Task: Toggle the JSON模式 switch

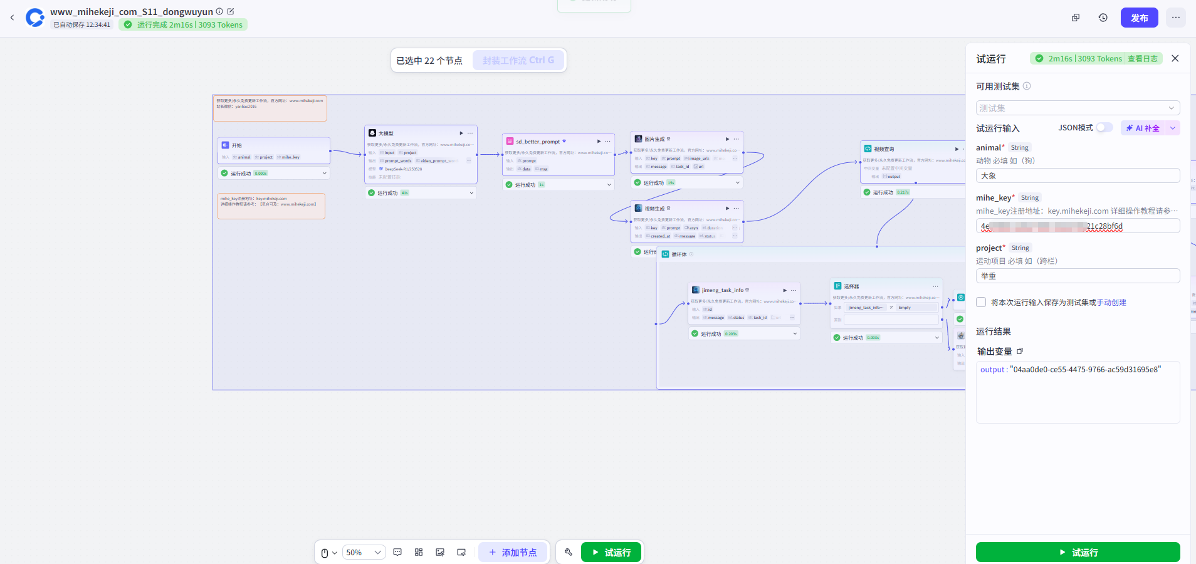Action: point(1104,128)
